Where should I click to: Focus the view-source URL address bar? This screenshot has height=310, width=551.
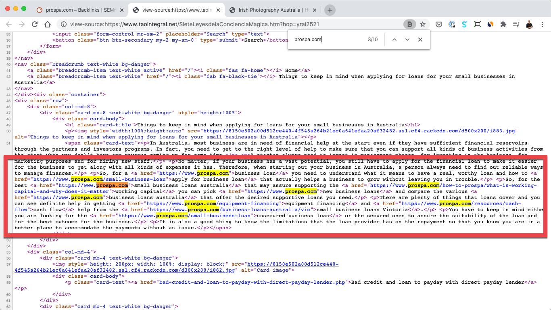pos(194,24)
